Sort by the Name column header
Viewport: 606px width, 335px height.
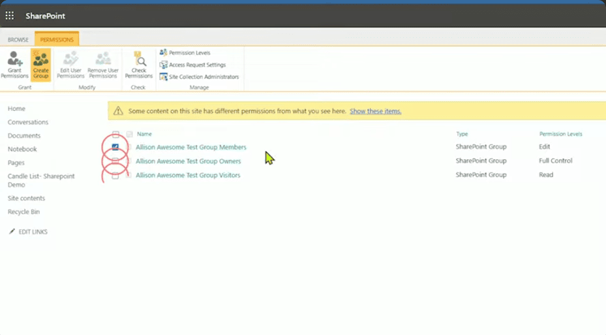pos(144,134)
